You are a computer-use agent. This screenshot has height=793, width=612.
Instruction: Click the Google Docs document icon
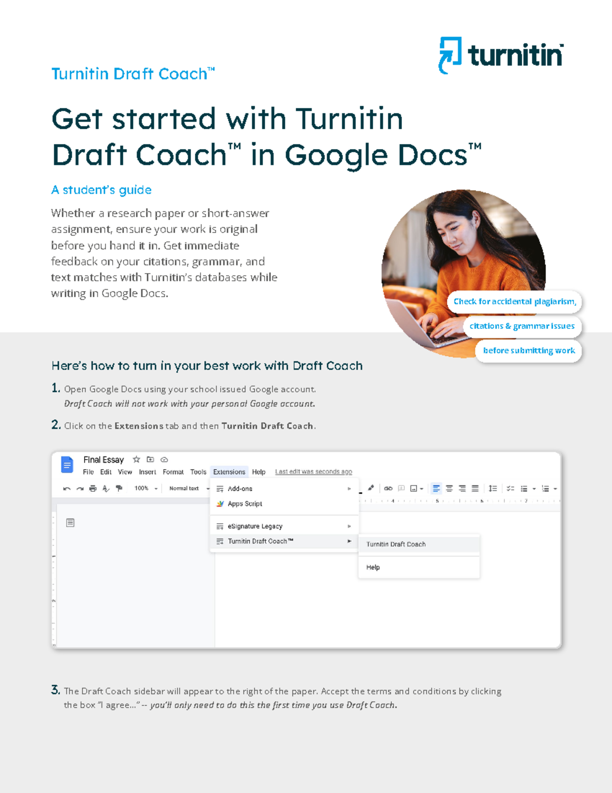(67, 464)
